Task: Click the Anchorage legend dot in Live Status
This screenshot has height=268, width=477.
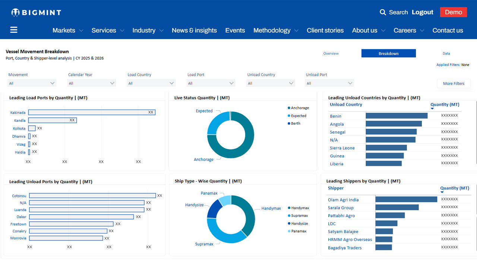Action: (289, 108)
